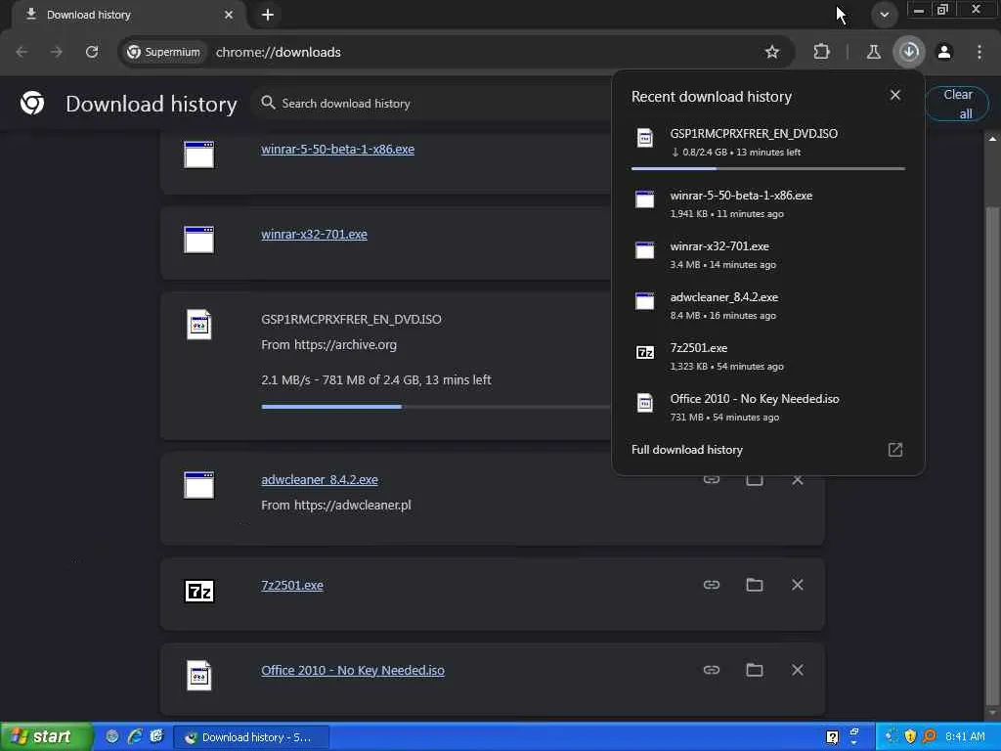The width and height of the screenshot is (1001, 751).
Task: Click the scrollbar up arrow
Action: (x=991, y=139)
